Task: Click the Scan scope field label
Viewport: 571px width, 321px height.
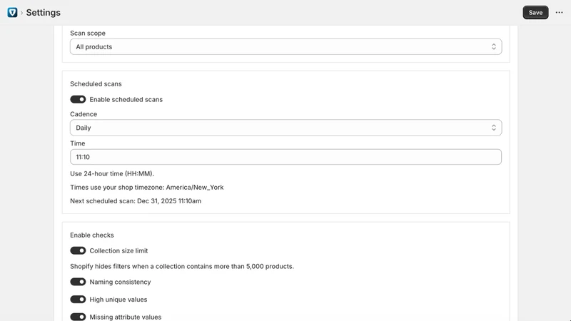Action: coord(88,33)
